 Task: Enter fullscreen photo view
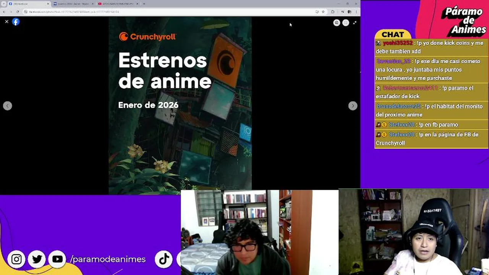[x=355, y=23]
